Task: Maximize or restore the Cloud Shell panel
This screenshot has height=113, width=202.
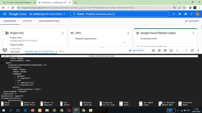Action: 186,51
